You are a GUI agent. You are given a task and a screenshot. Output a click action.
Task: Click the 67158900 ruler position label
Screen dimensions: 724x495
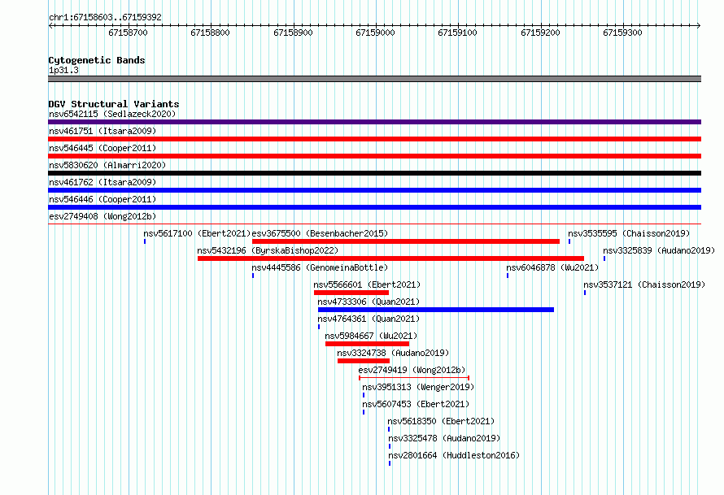point(293,33)
